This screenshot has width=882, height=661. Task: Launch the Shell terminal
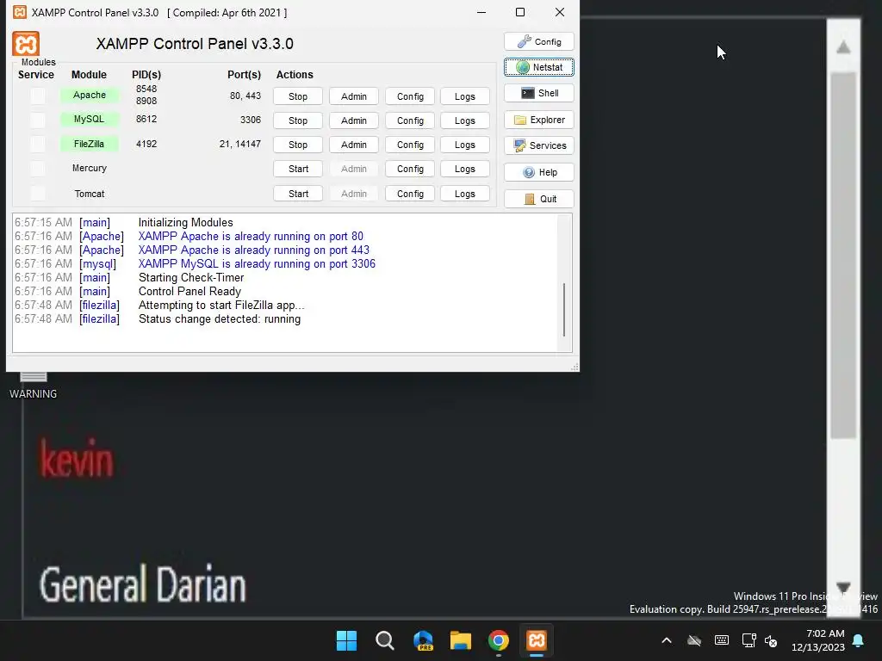(x=539, y=93)
